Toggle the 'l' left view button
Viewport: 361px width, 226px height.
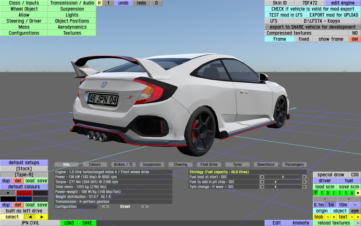click(340, 193)
